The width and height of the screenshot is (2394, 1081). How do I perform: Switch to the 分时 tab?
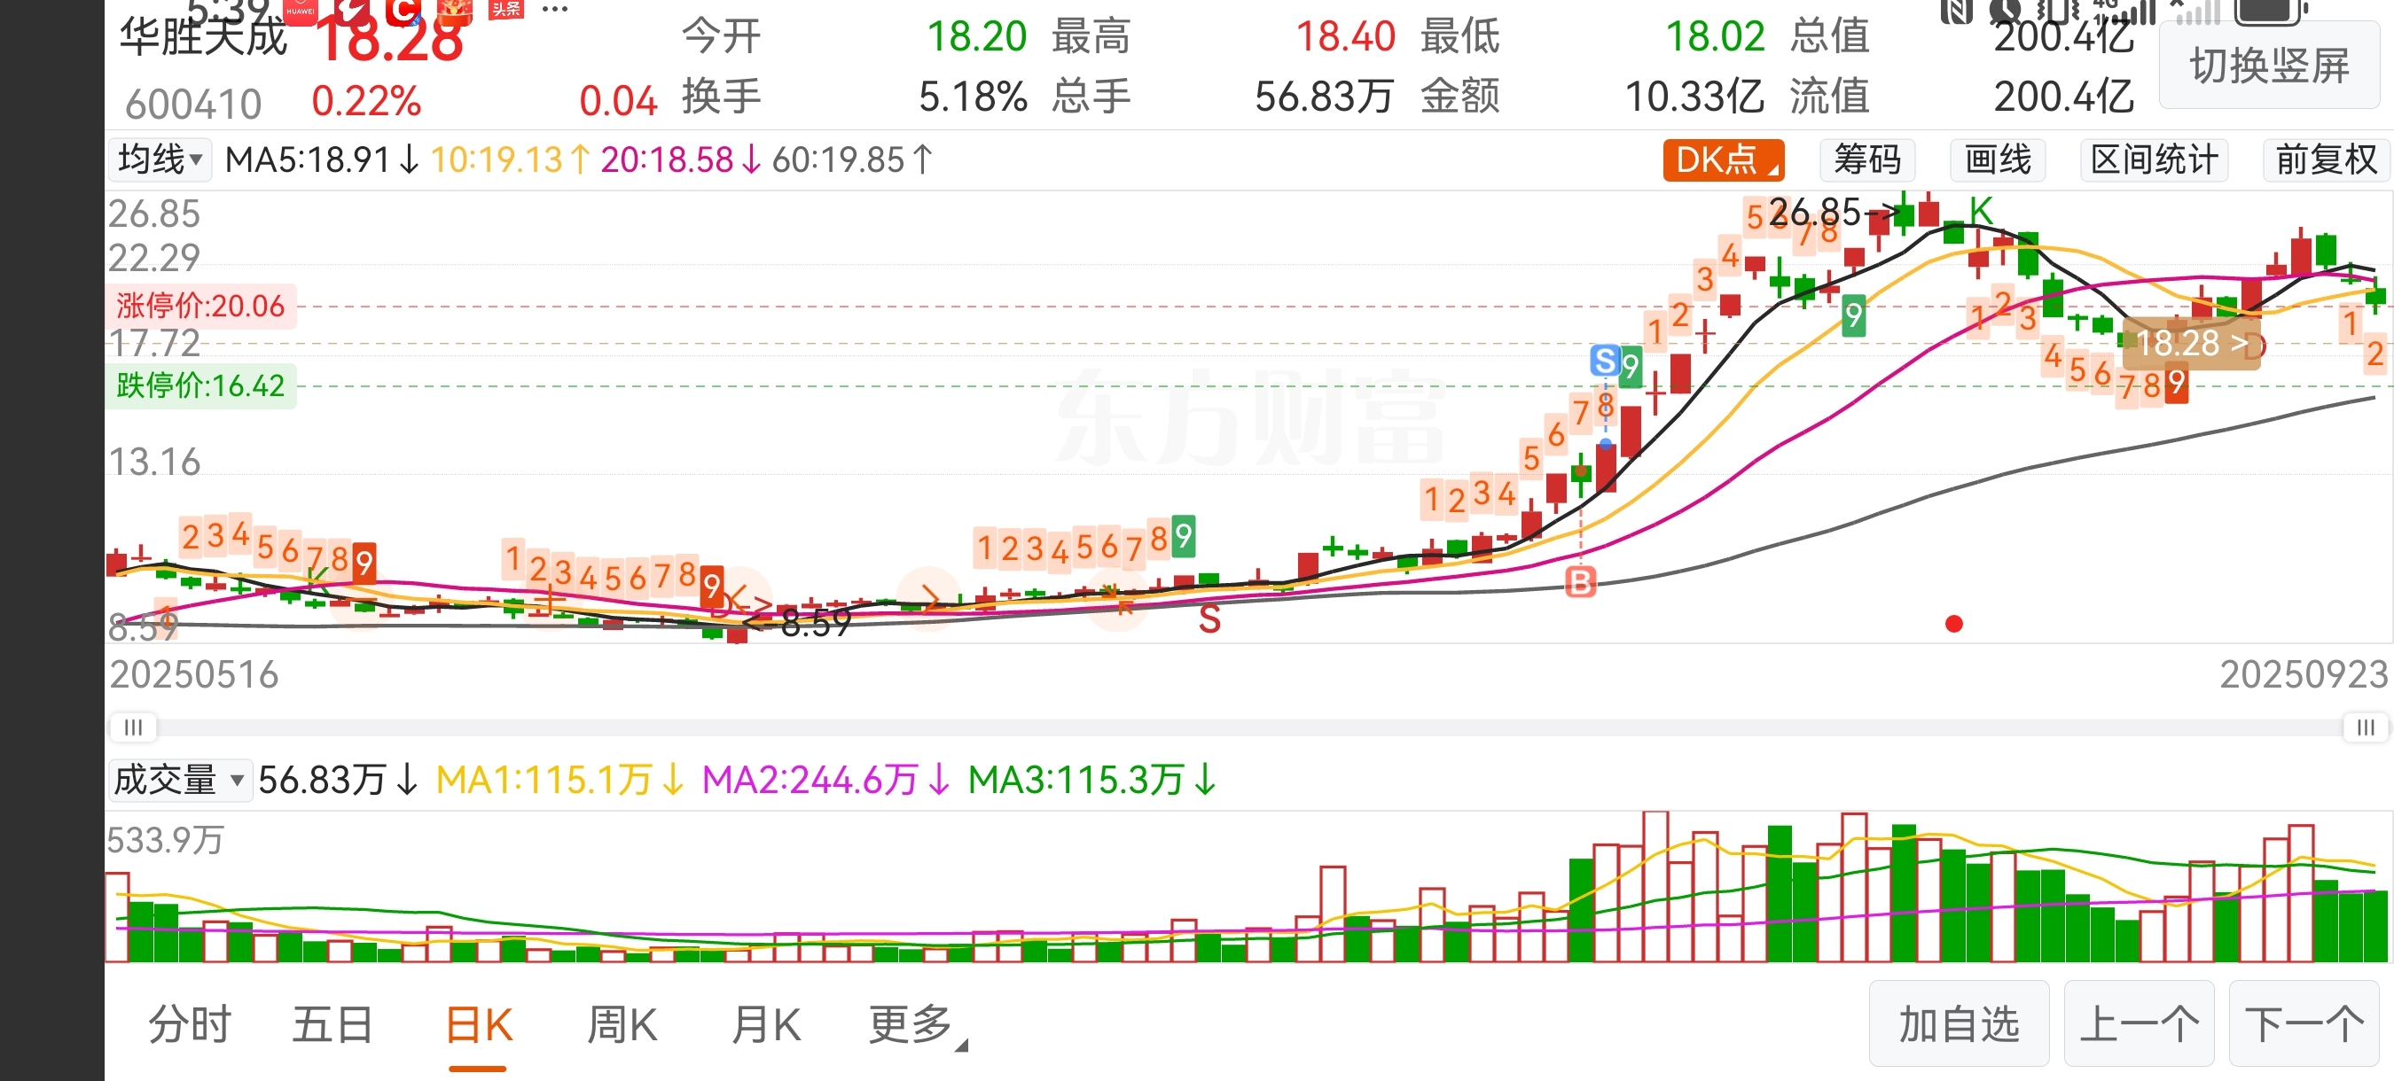190,1025
